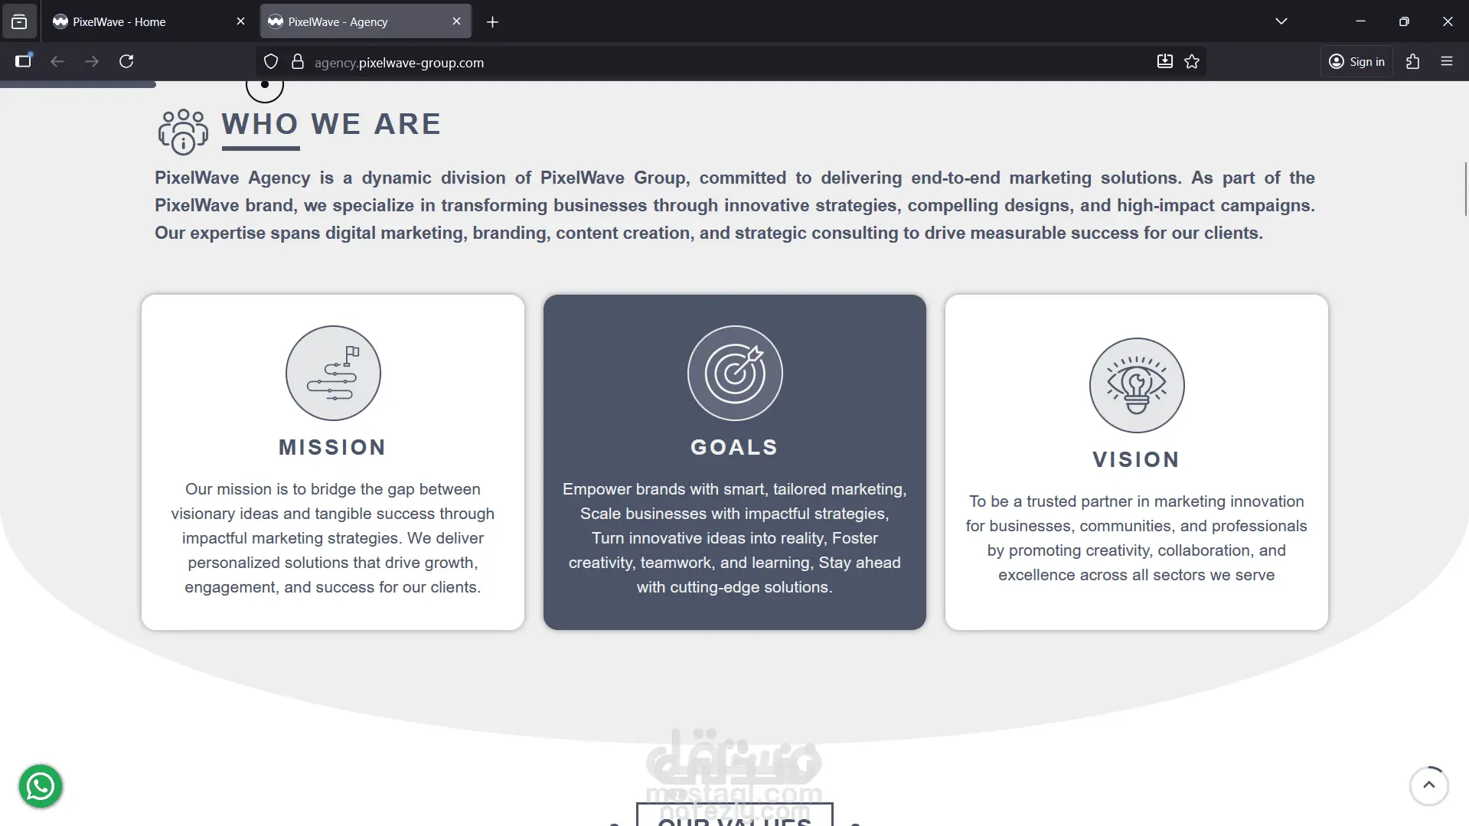
Task: Click the Mission description paragraph
Action: (x=333, y=538)
